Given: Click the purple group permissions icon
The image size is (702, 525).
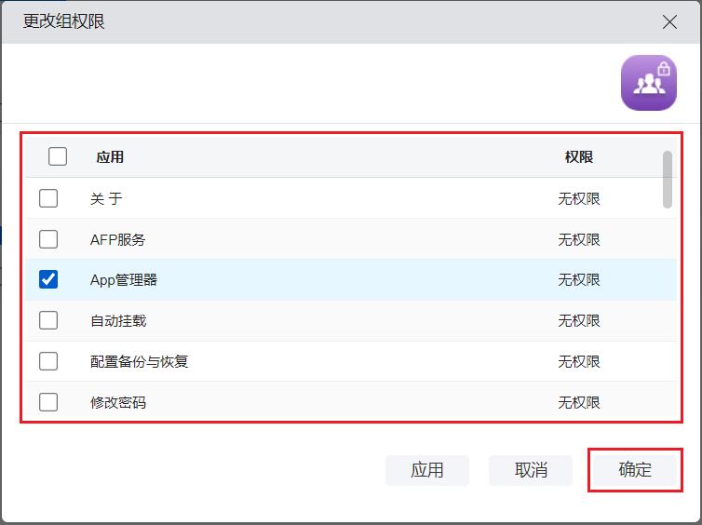Looking at the screenshot, I should 649,84.
